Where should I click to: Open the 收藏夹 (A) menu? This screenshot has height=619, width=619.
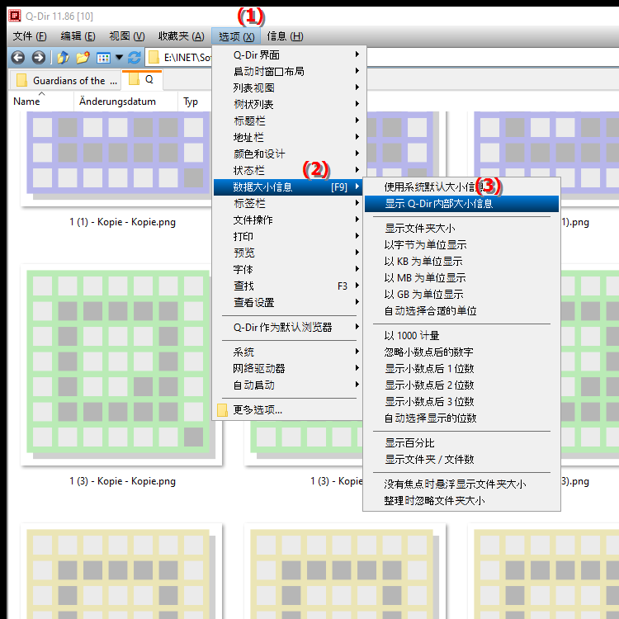coord(182,36)
